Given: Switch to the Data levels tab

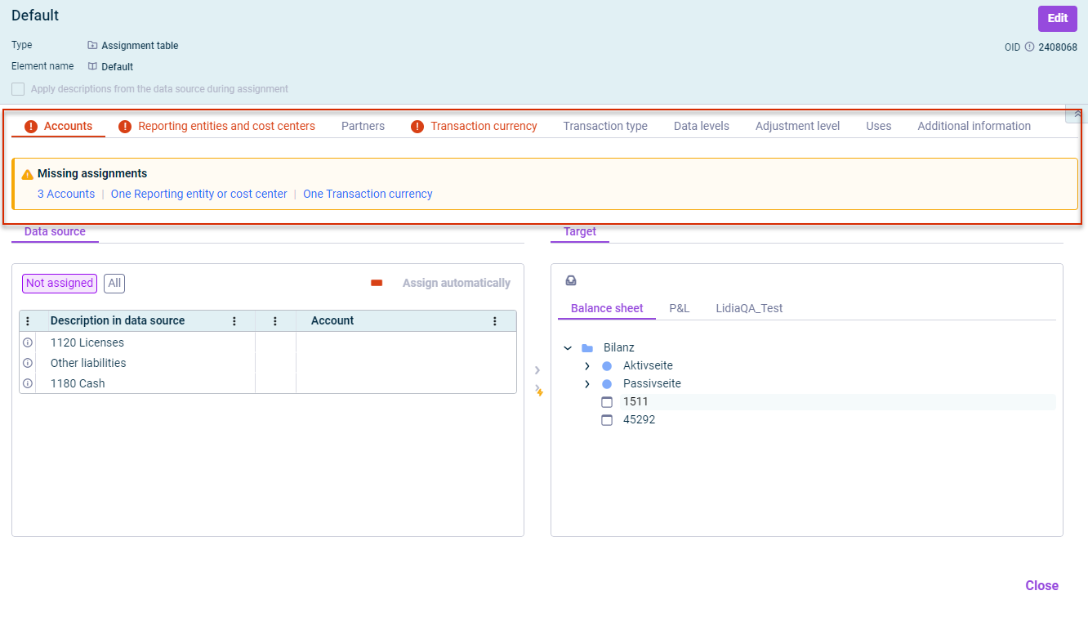Looking at the screenshot, I should [x=702, y=126].
